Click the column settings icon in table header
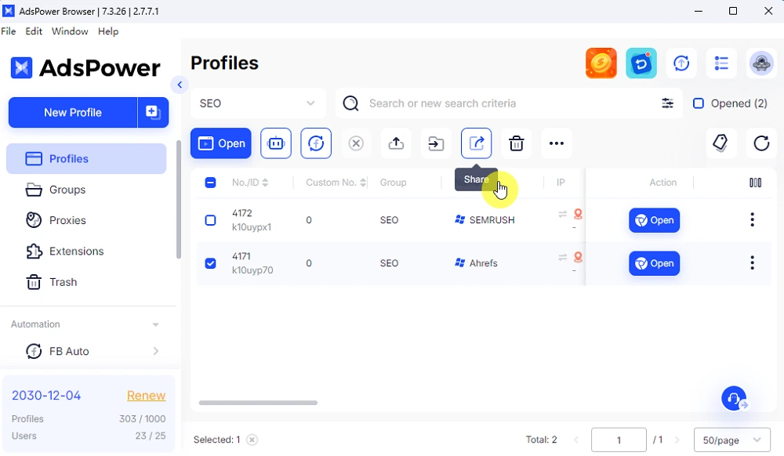 pyautogui.click(x=756, y=183)
